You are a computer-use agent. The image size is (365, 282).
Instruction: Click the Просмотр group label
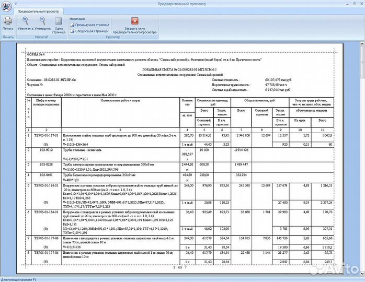113,37
